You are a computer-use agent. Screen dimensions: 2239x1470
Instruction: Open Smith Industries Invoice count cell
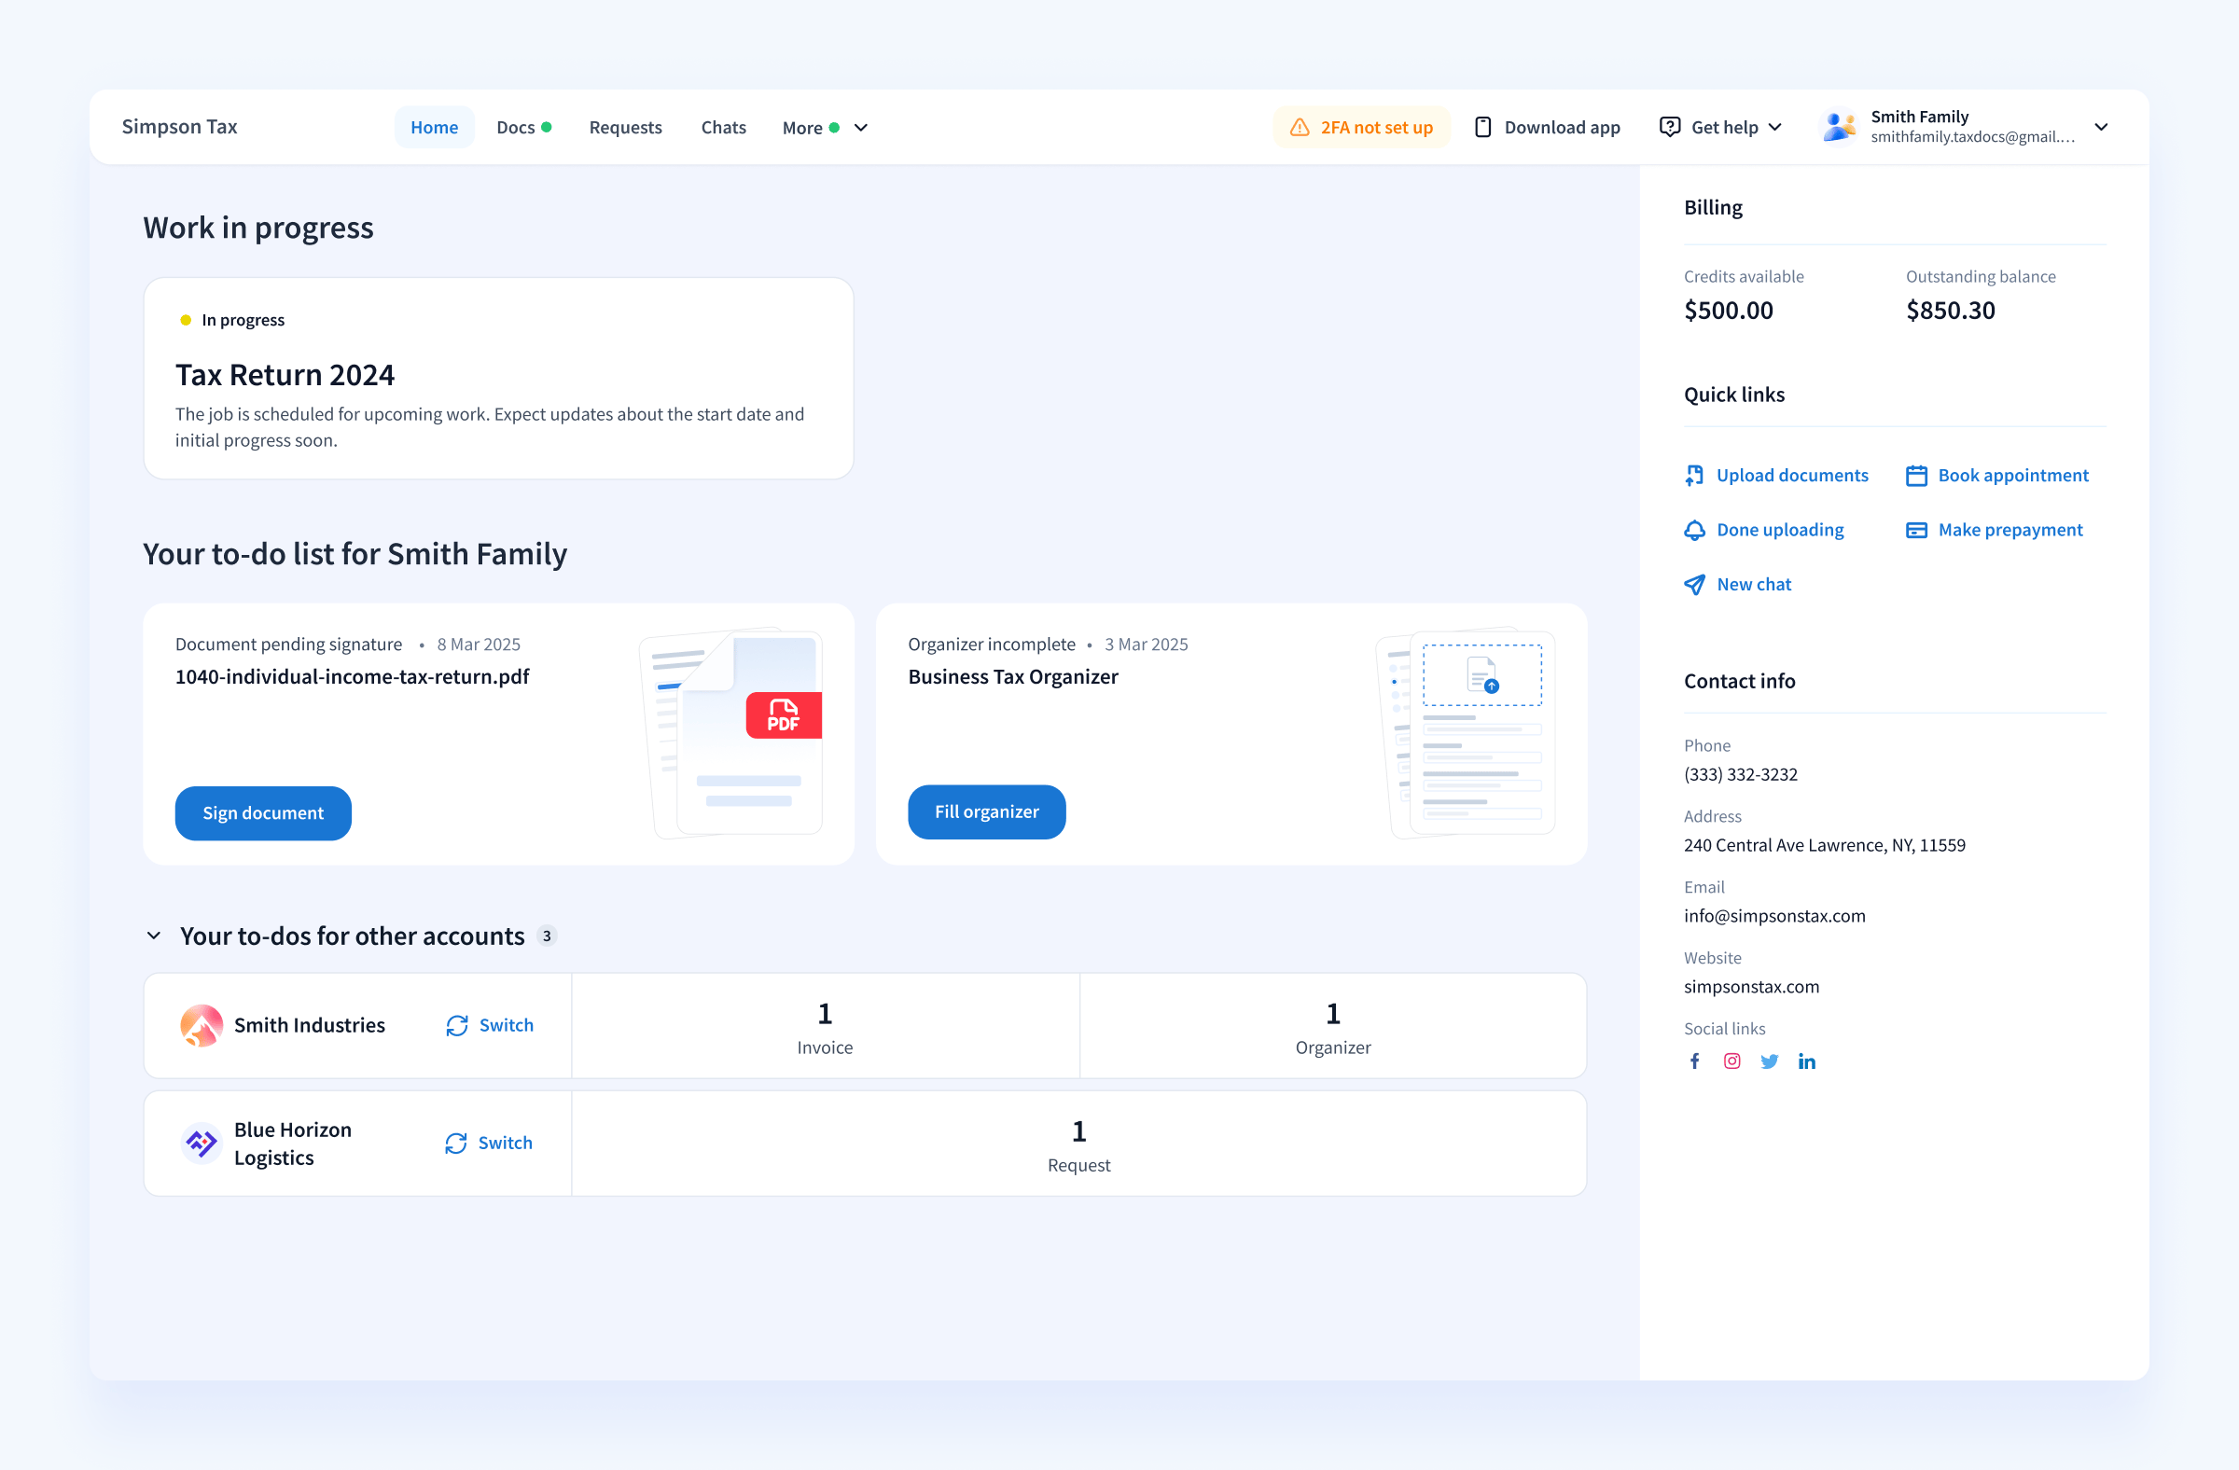pos(825,1026)
